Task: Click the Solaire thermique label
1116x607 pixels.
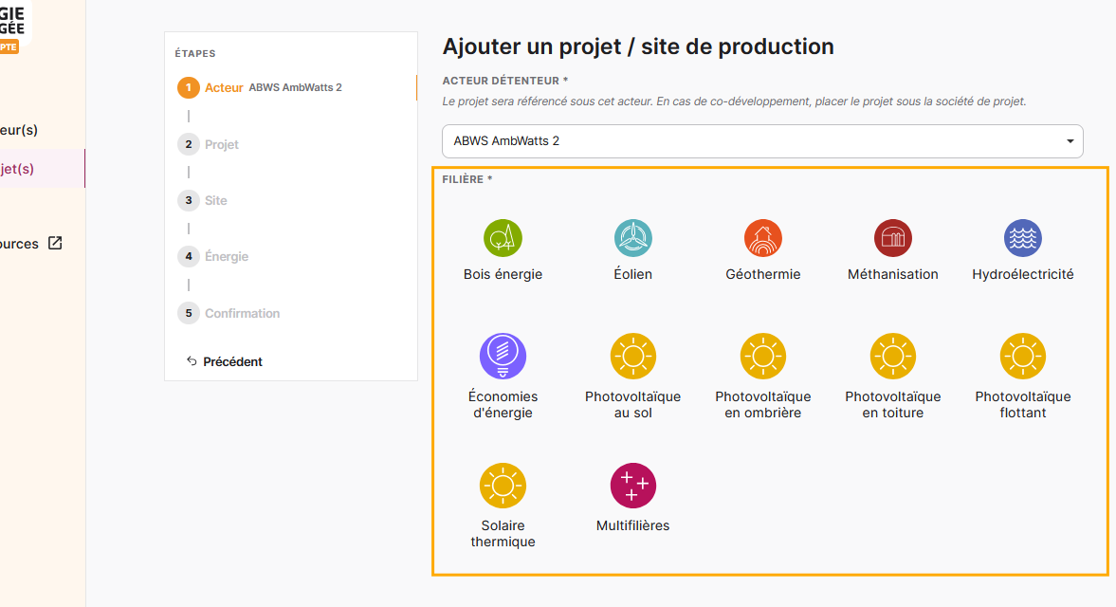Action: pyautogui.click(x=503, y=534)
